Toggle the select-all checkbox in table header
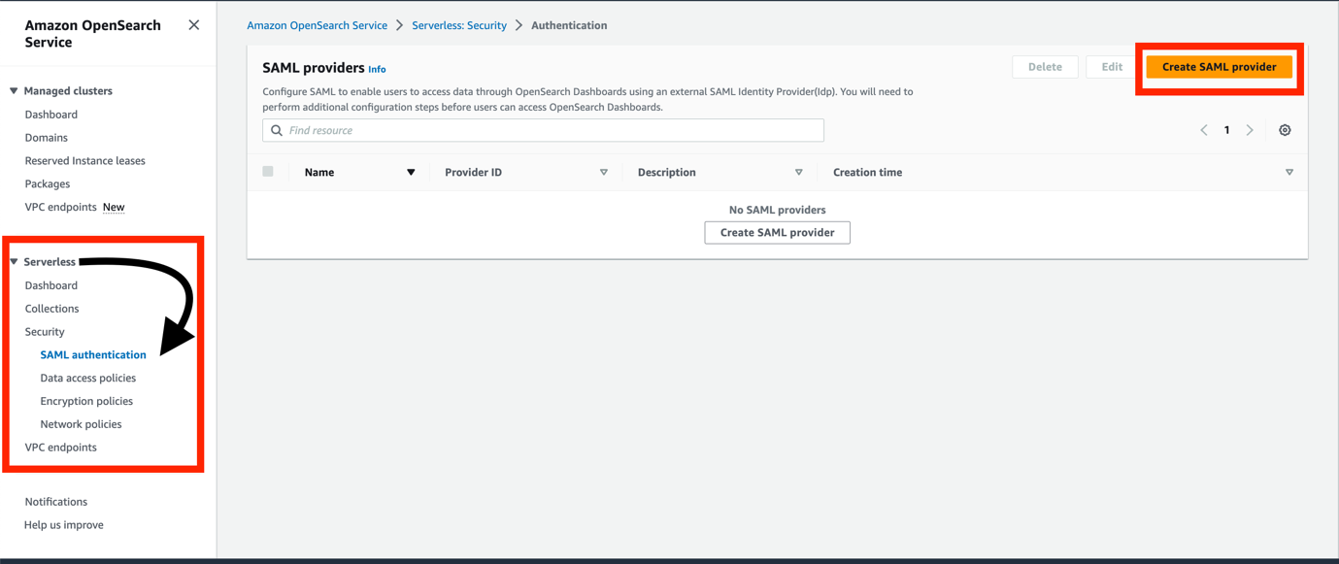 coord(268,172)
